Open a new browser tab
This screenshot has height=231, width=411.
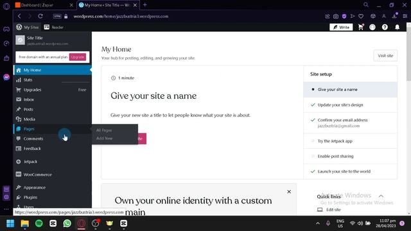144,4
